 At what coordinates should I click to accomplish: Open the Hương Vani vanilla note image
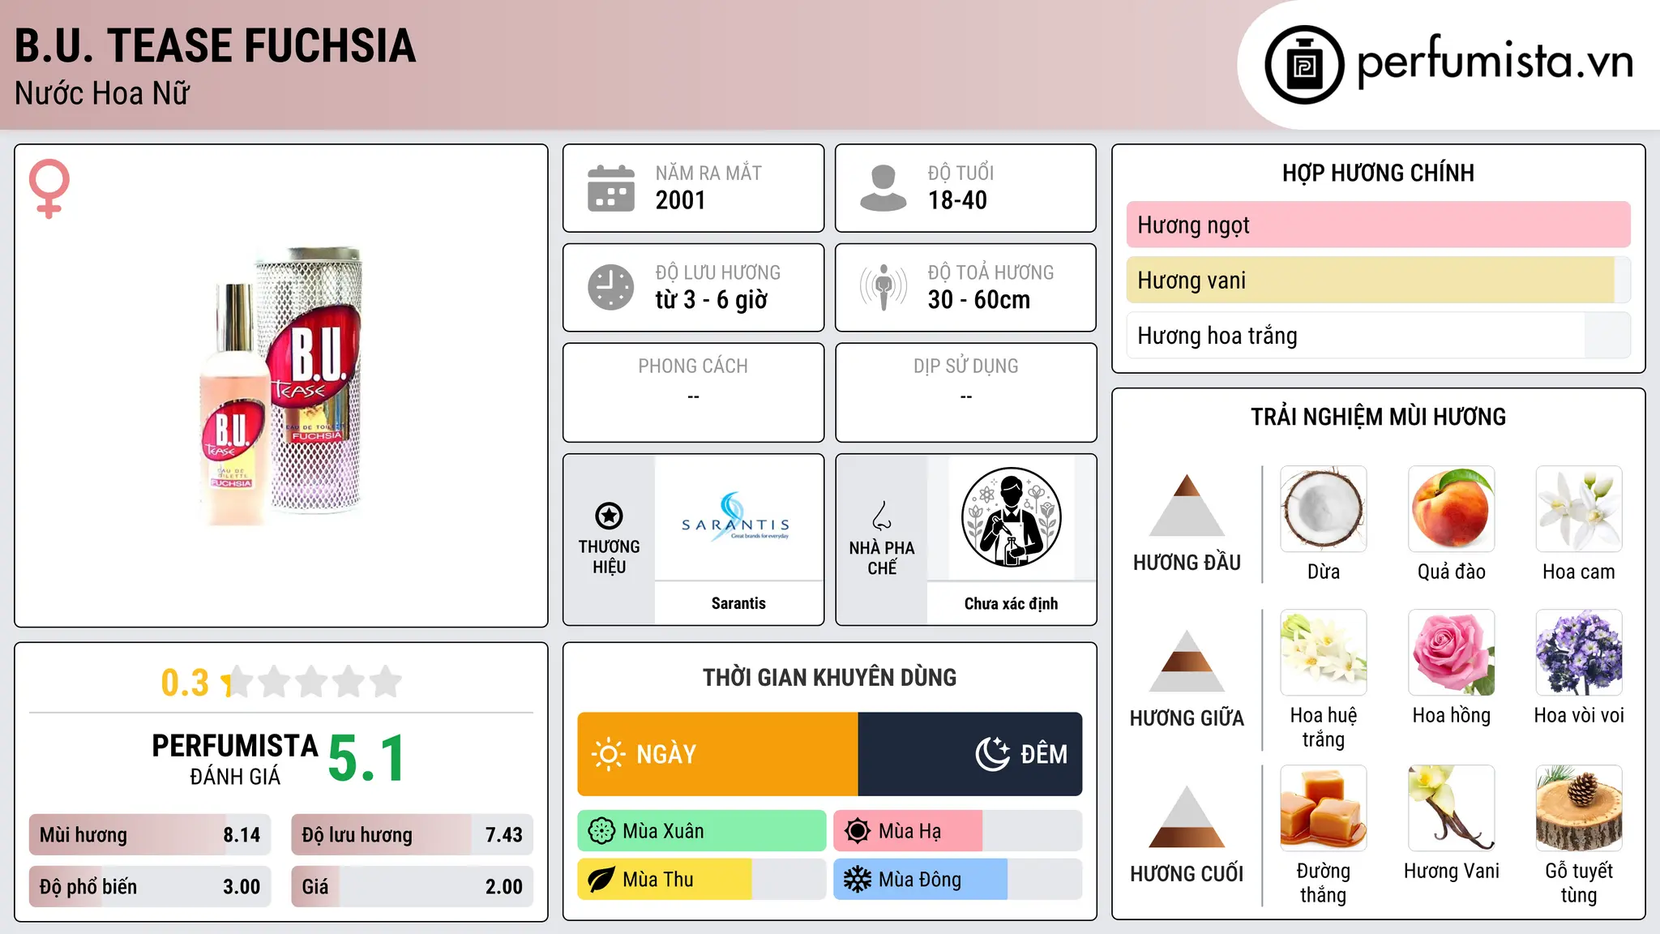point(1451,808)
